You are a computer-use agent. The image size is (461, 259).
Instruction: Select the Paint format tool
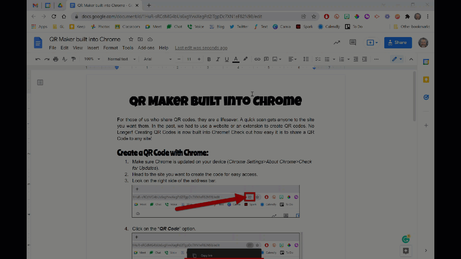73,59
